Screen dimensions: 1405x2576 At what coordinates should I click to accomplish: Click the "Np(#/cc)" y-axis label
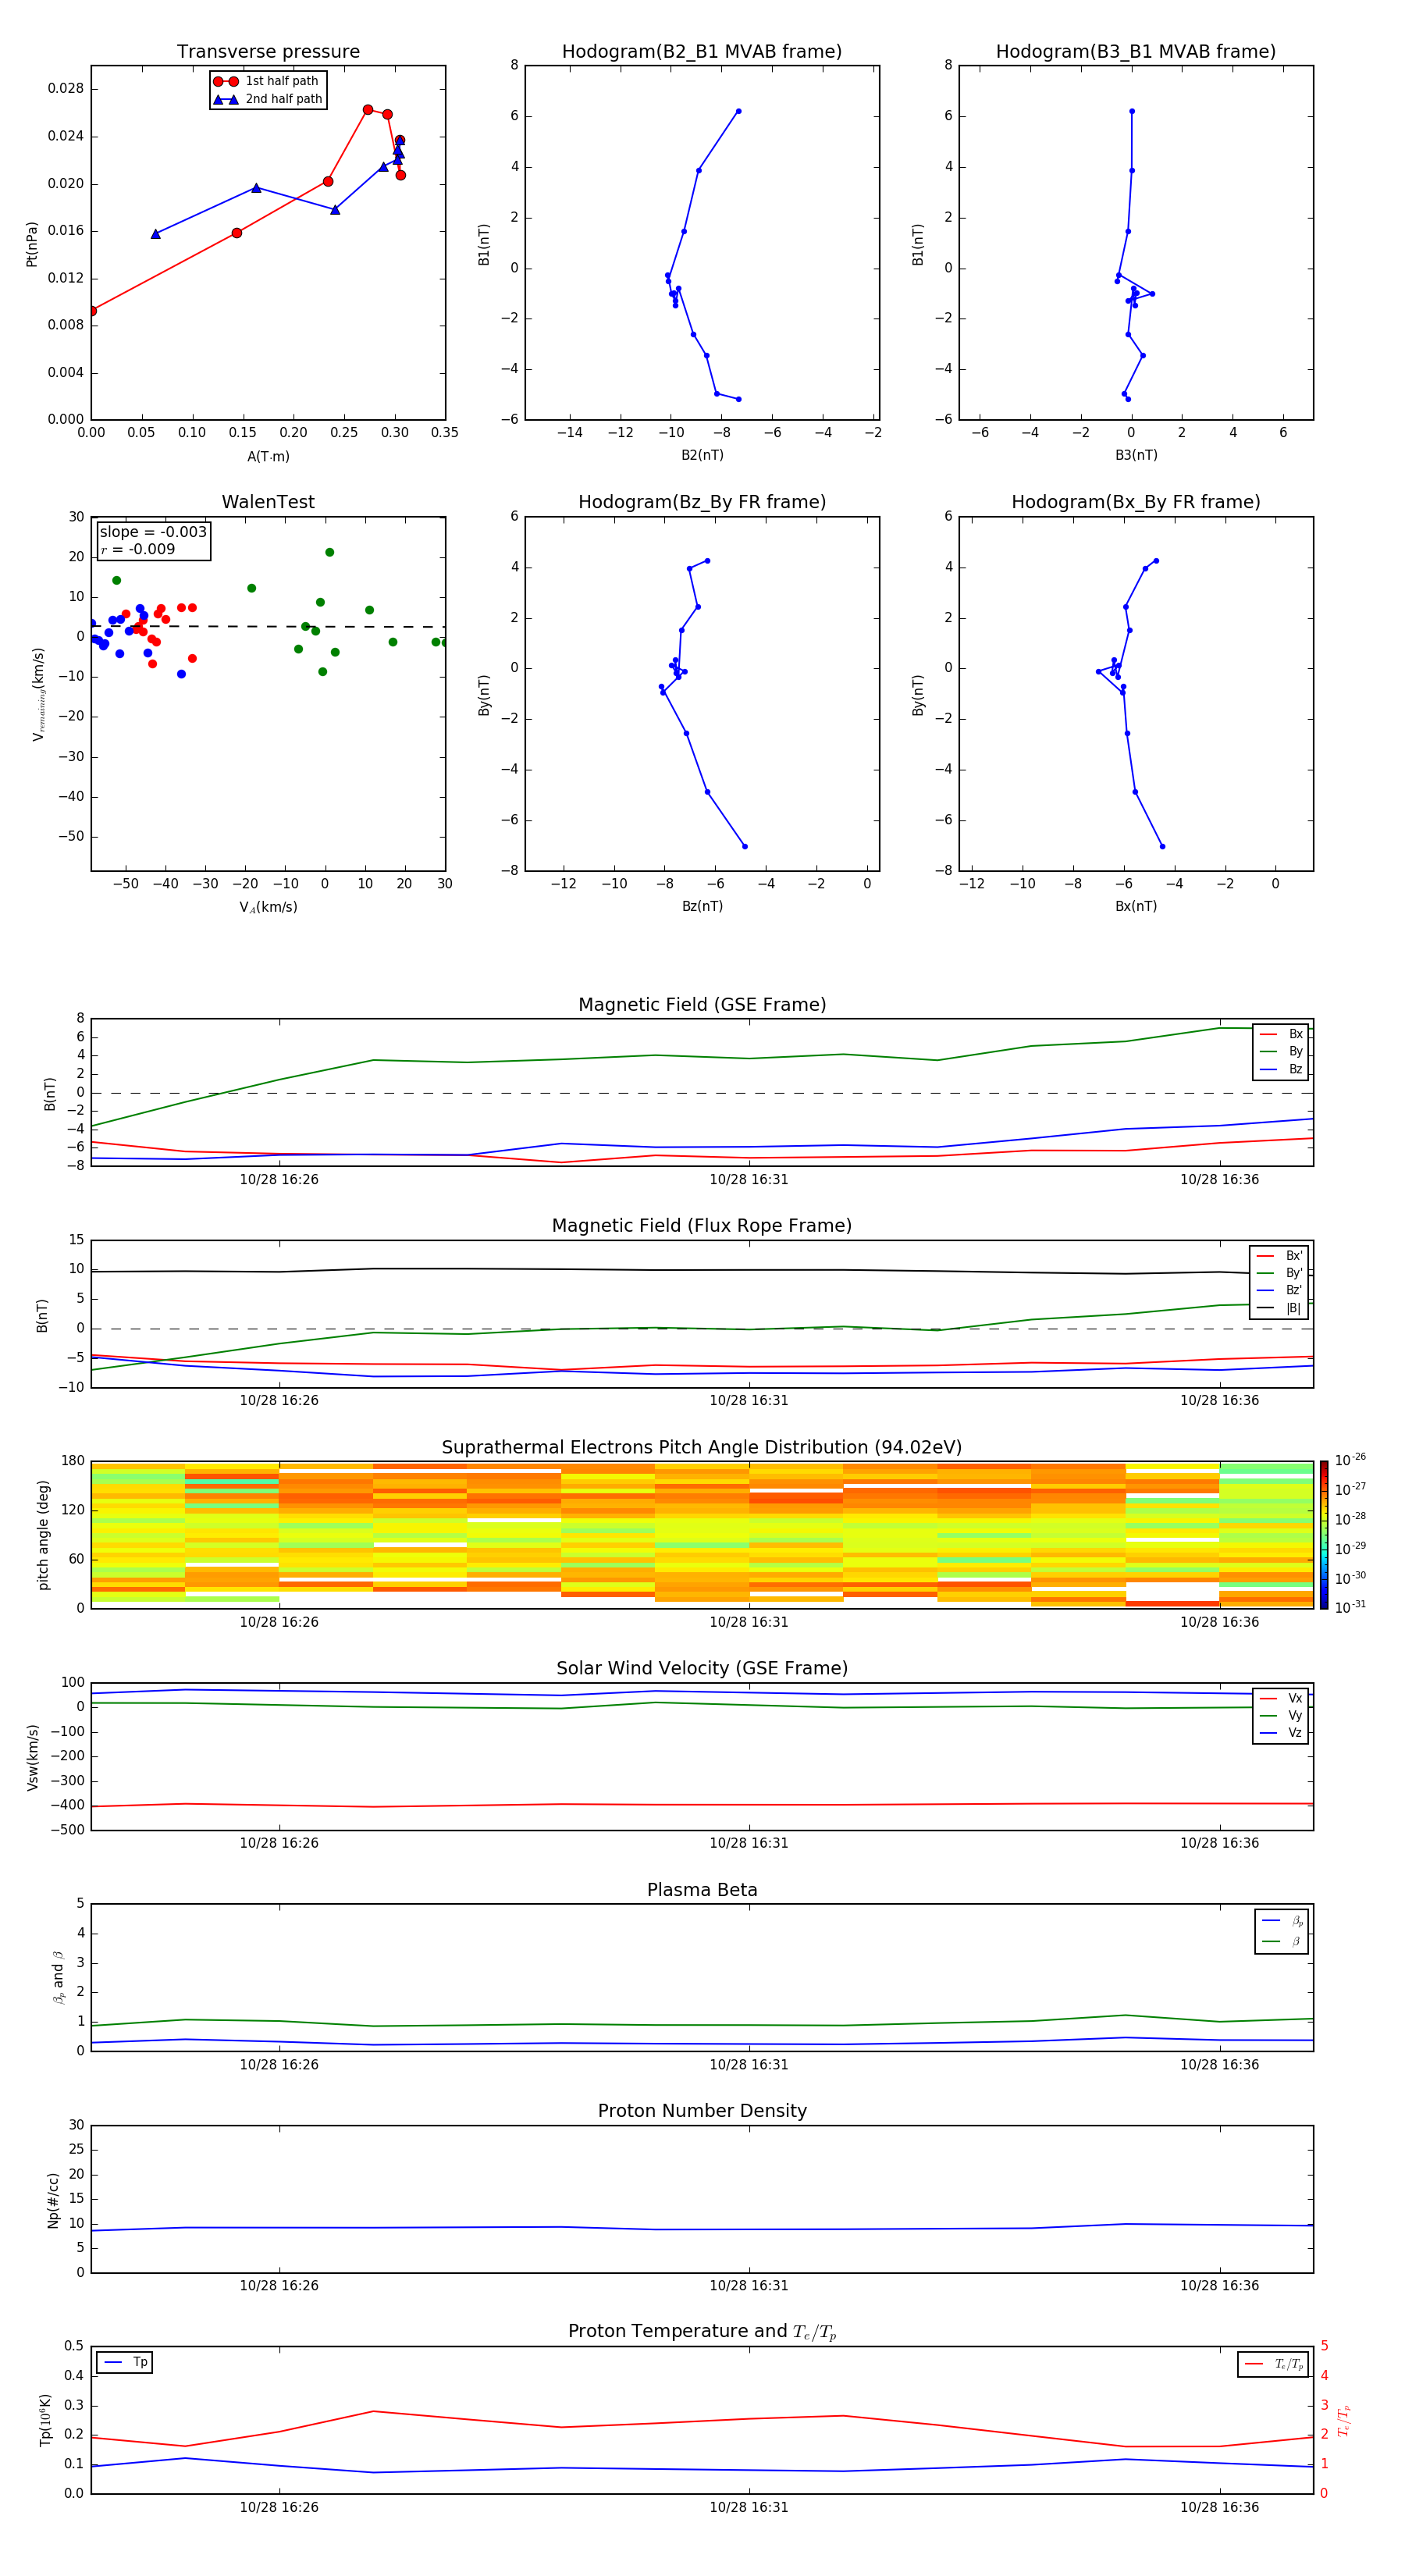point(53,2199)
